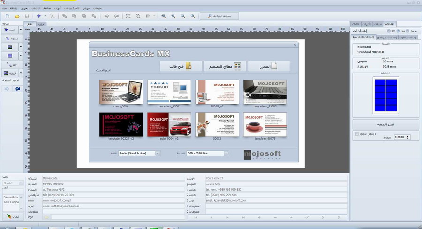Open dropdown arrow next to خلفية button
The width and height of the screenshot is (422, 229).
(21, 73)
